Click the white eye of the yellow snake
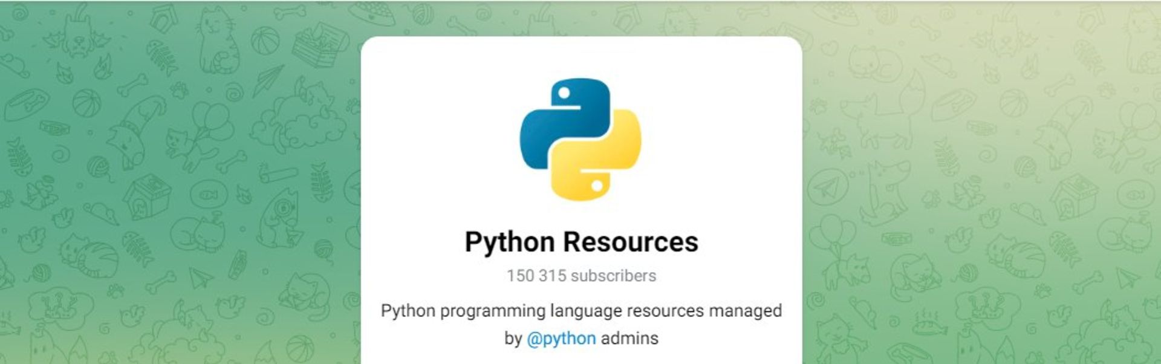The image size is (1161, 364). click(597, 186)
